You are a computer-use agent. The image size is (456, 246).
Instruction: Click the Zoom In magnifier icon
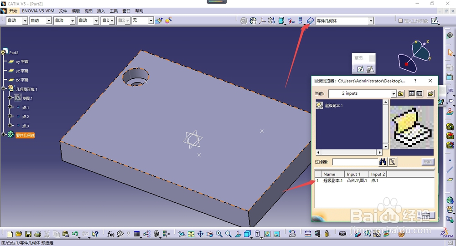[219, 234]
